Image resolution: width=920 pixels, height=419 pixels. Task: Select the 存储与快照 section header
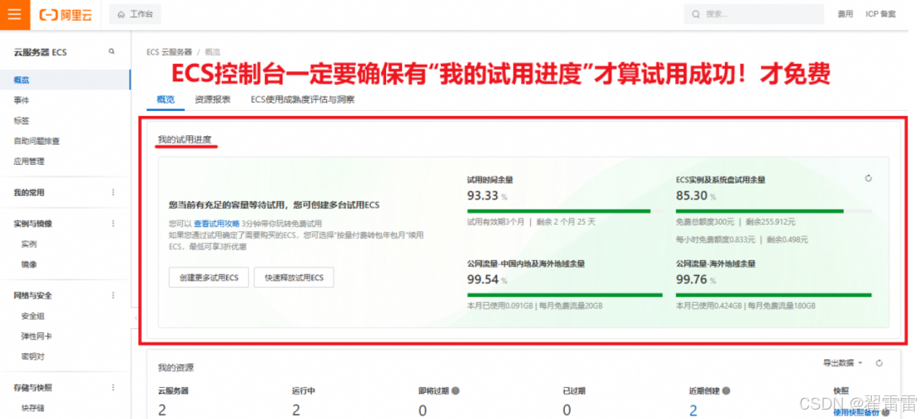tap(33, 388)
